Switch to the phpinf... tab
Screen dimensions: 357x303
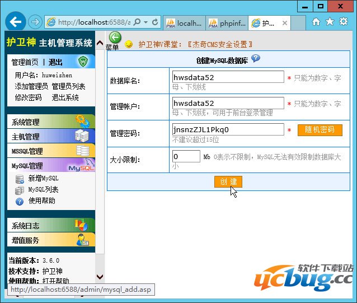click(227, 23)
